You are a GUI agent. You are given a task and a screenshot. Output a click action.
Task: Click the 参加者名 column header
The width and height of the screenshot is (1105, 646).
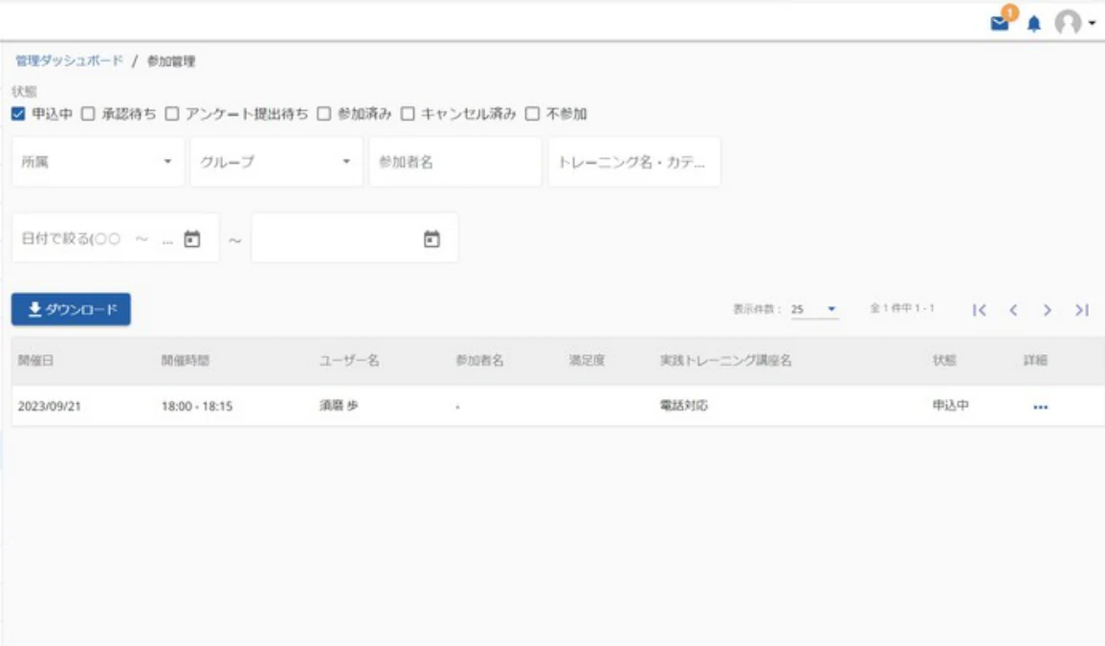pos(480,361)
